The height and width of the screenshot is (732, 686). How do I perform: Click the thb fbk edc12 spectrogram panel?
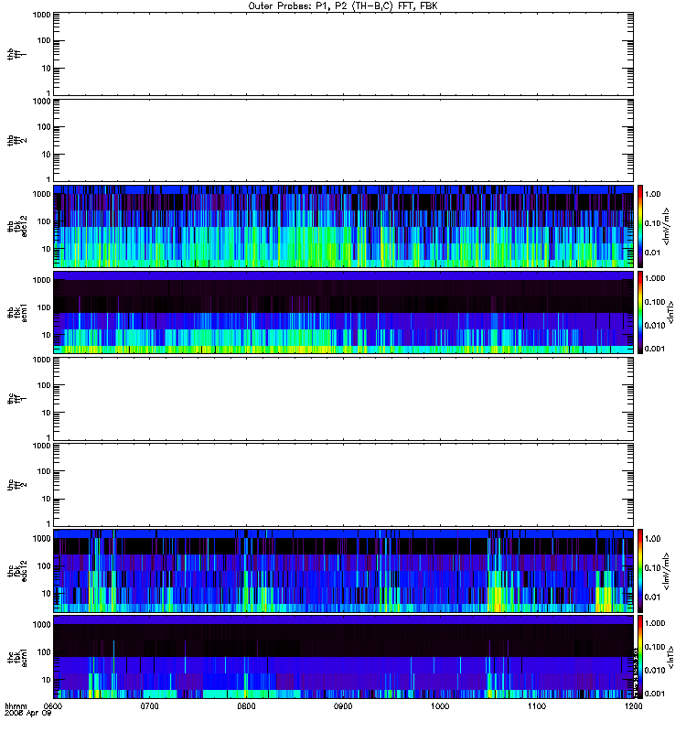[x=344, y=226]
